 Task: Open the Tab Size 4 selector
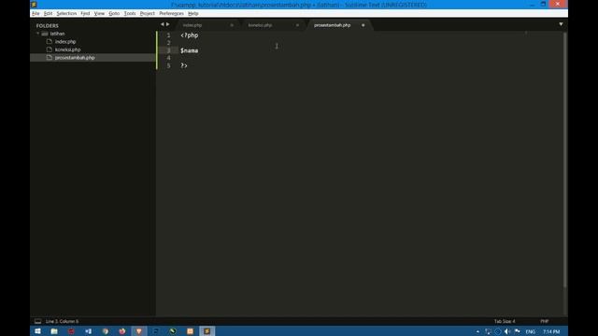(505, 321)
